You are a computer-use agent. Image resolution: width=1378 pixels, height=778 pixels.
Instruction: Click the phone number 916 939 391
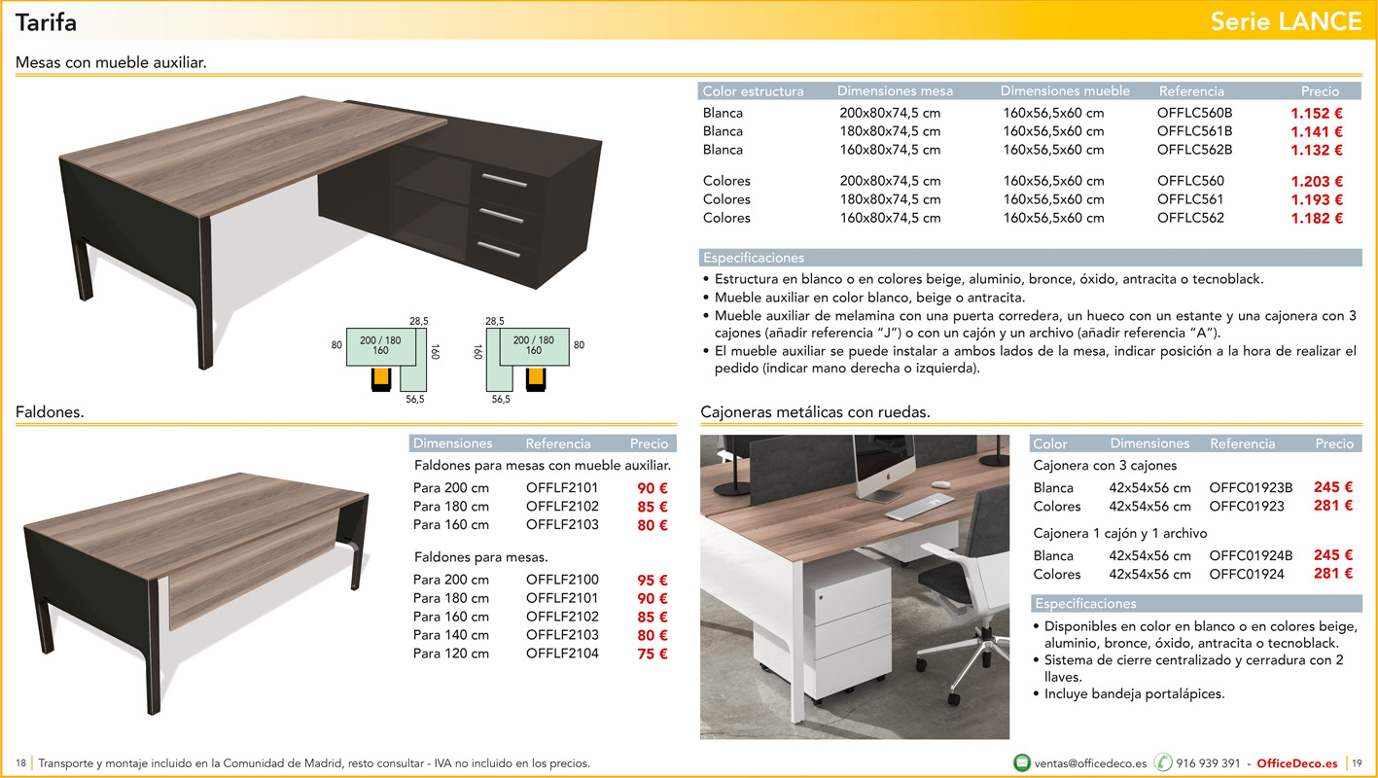point(1208,763)
